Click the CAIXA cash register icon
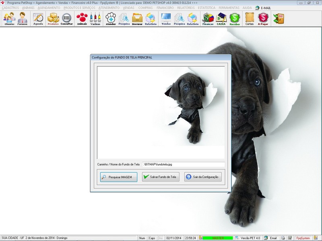 click(x=221, y=18)
